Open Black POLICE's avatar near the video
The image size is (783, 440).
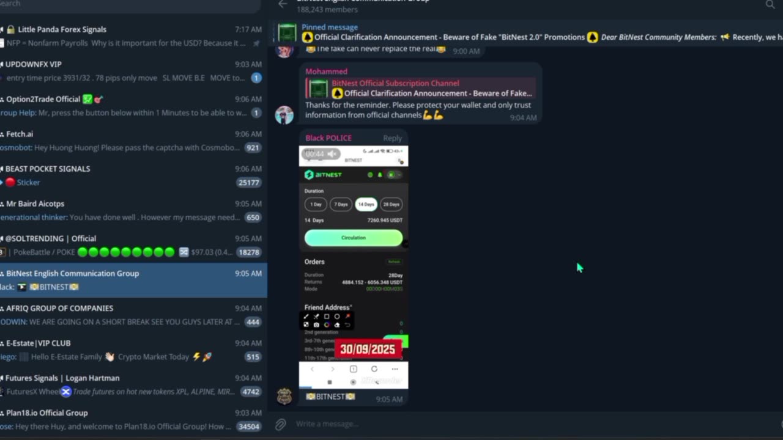(x=284, y=396)
